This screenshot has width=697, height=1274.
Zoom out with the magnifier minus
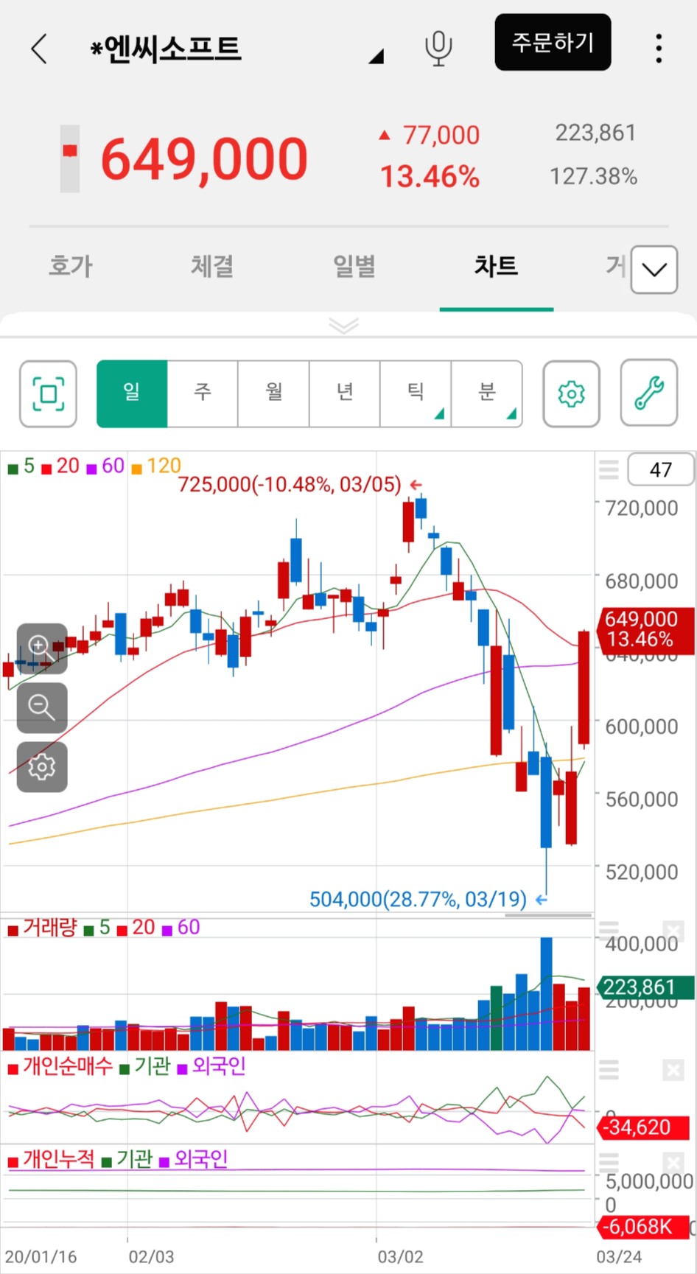click(42, 707)
